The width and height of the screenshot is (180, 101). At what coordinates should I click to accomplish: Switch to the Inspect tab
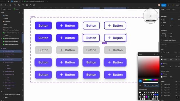174,9
